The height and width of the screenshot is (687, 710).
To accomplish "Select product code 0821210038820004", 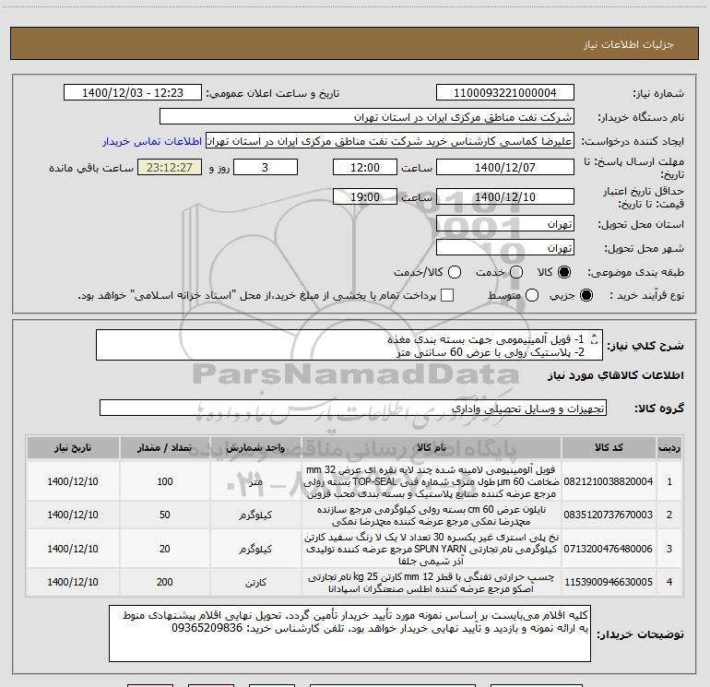I will 609,481.
